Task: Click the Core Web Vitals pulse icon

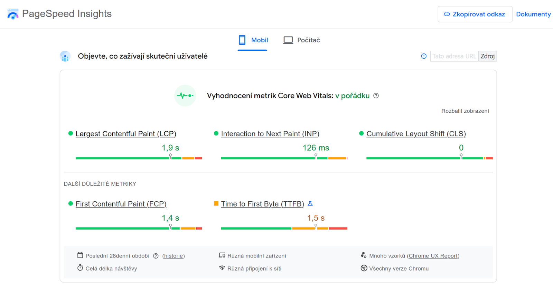Action: (x=185, y=95)
